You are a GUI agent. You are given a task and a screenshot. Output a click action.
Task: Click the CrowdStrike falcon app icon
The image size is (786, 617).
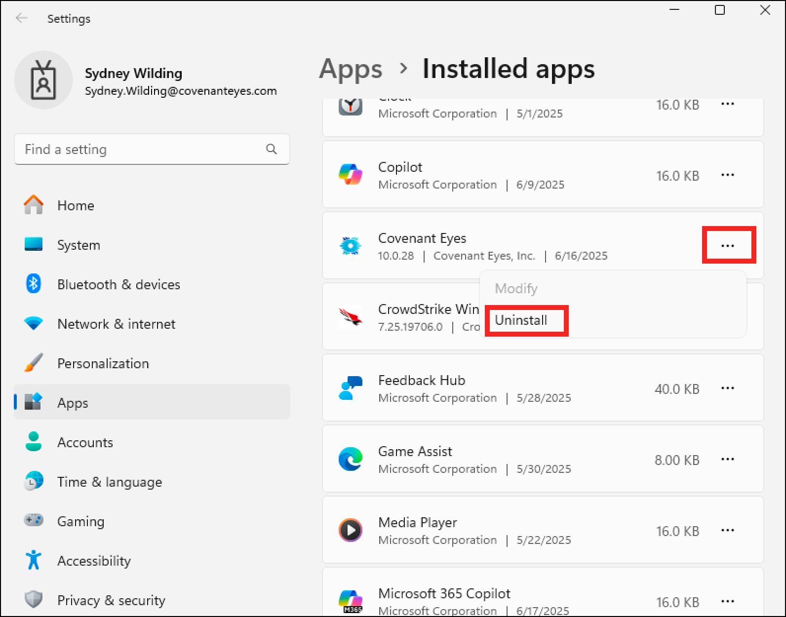351,316
